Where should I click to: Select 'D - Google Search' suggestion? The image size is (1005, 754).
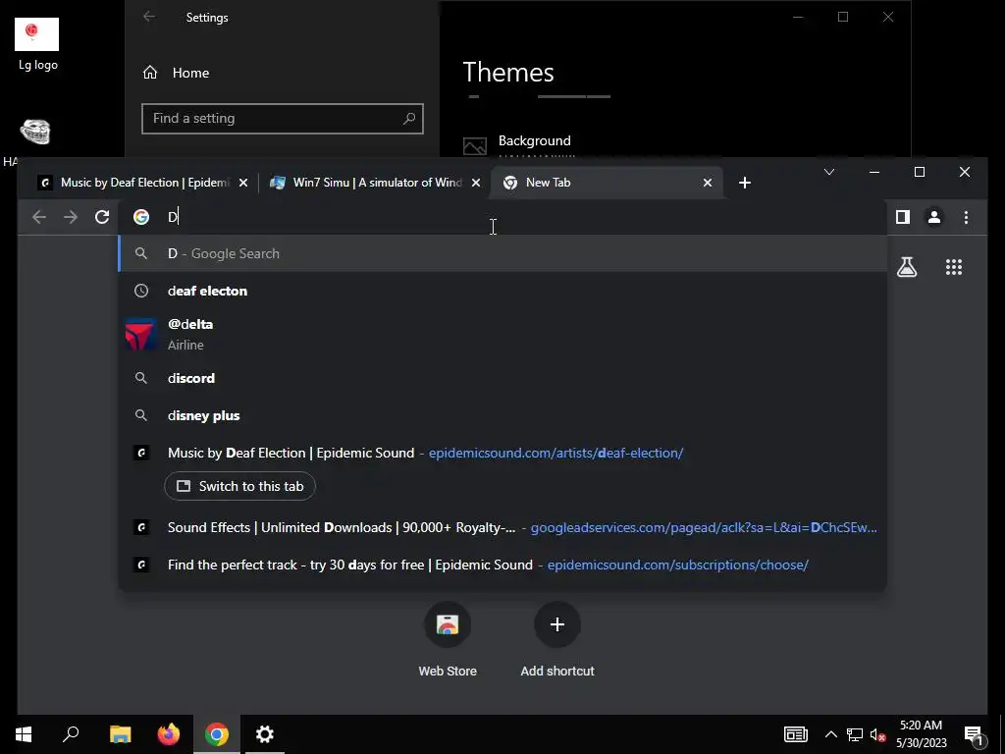point(502,253)
